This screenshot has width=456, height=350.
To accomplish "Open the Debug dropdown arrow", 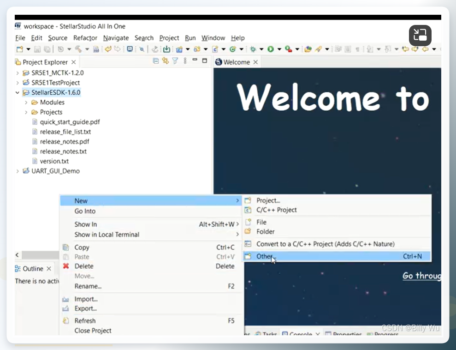I will (261, 49).
